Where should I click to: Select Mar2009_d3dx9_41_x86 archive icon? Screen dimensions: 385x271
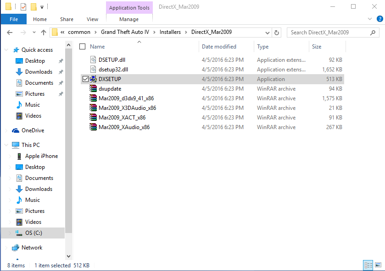tap(93, 98)
